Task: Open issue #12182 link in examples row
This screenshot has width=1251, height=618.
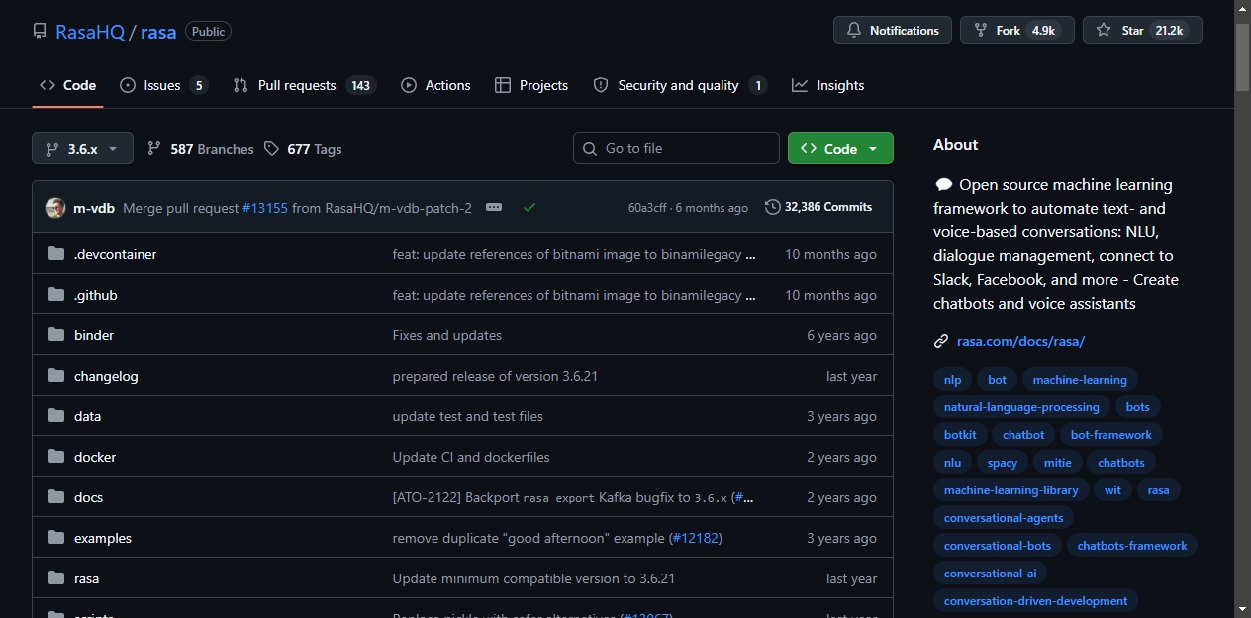Action: pyautogui.click(x=696, y=538)
